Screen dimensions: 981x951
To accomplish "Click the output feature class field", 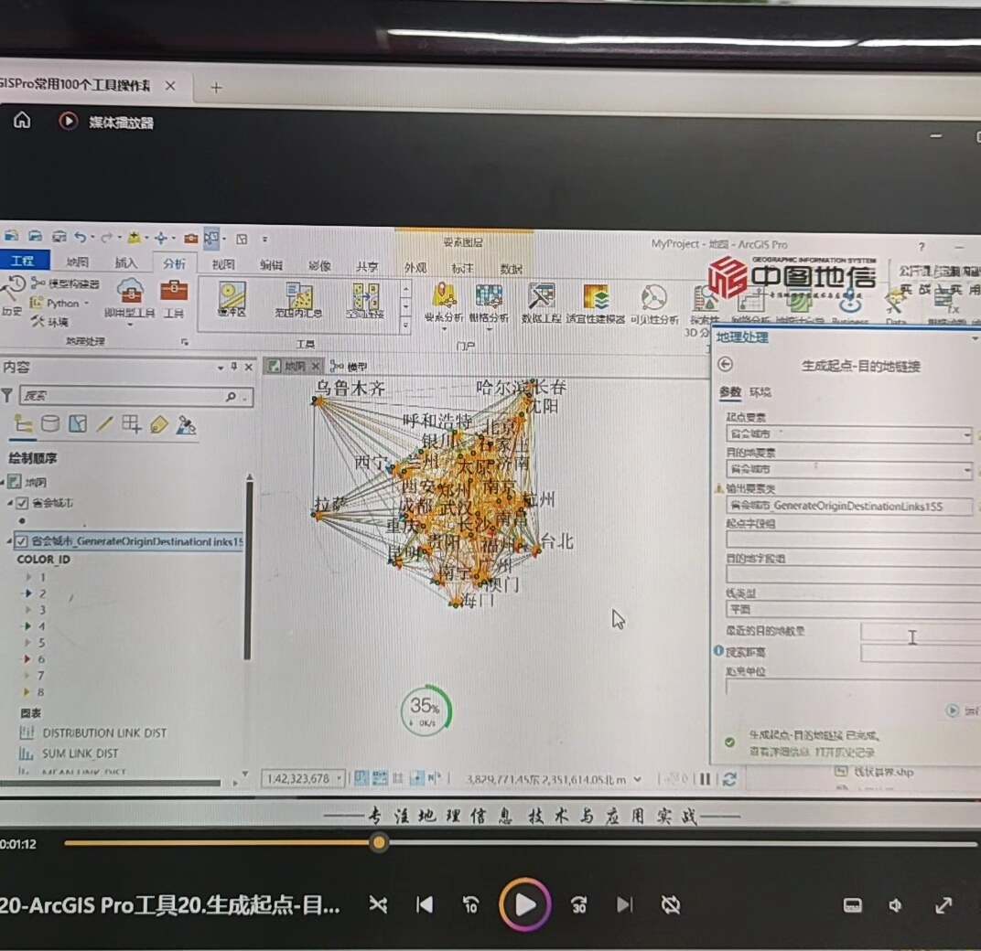I will 849,506.
